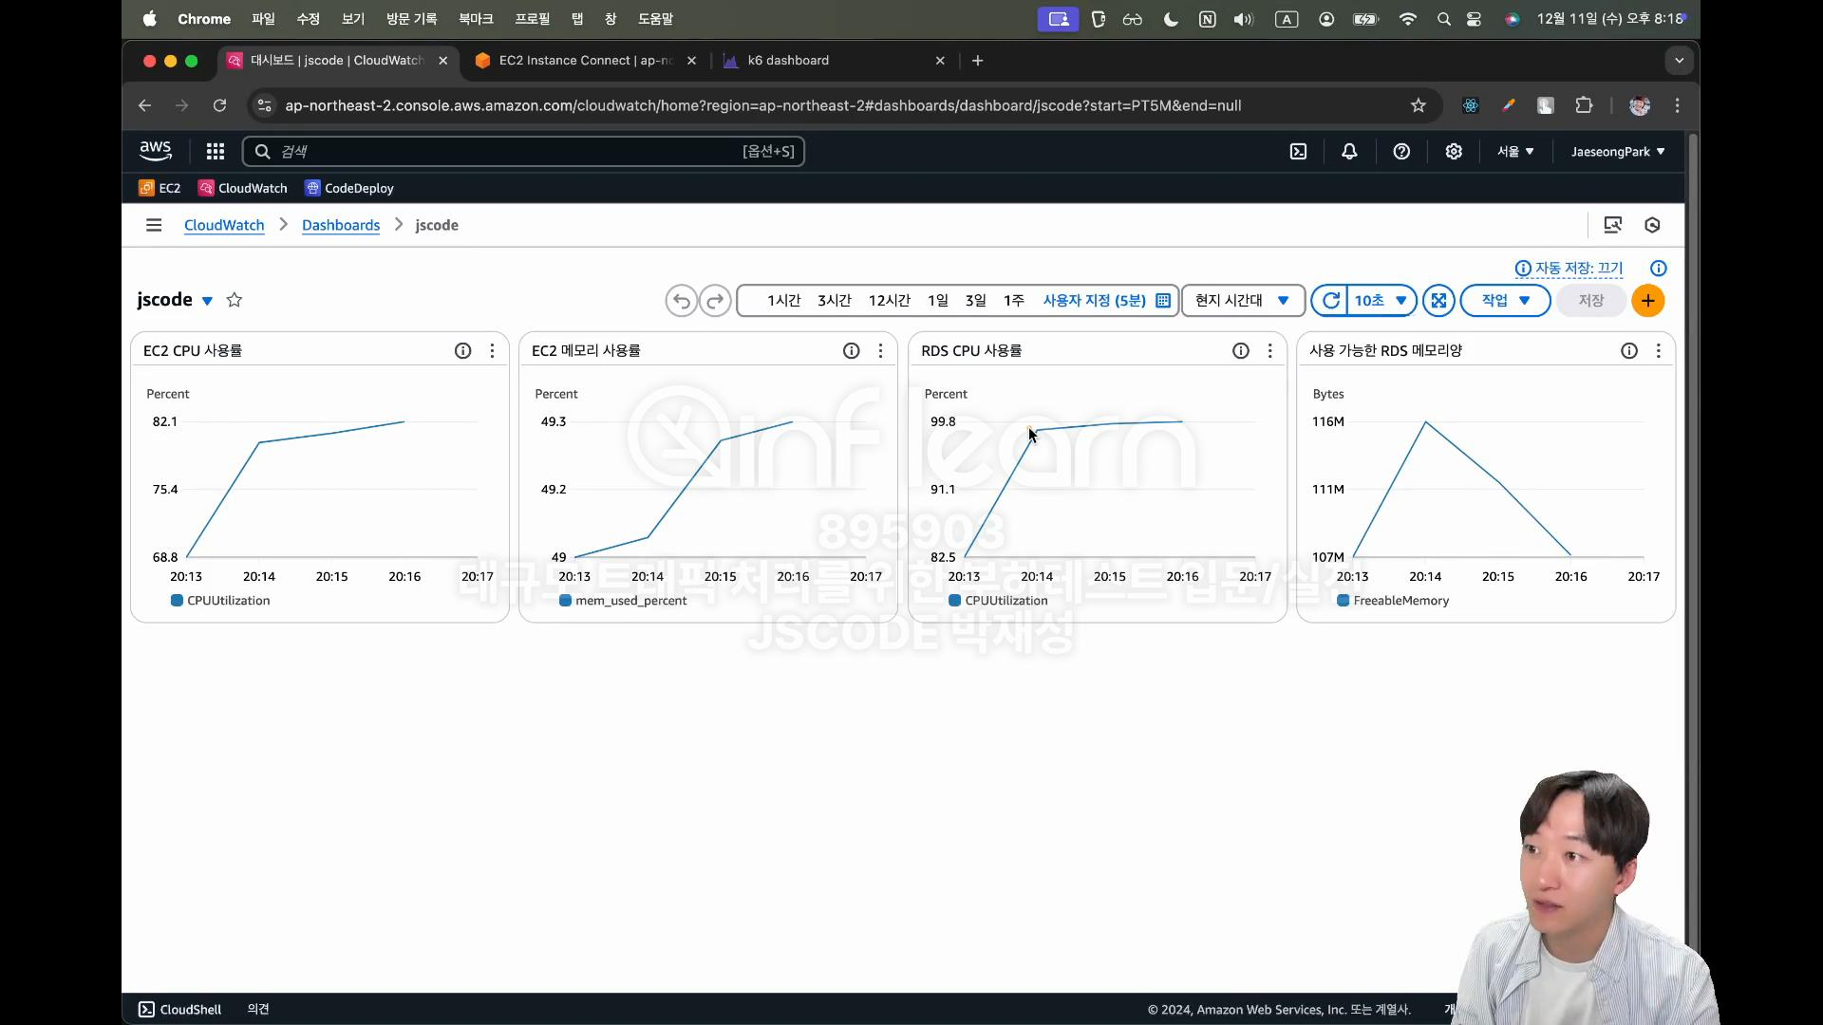Click the dashboard refresh icon
The width and height of the screenshot is (1823, 1025).
coord(1331,301)
